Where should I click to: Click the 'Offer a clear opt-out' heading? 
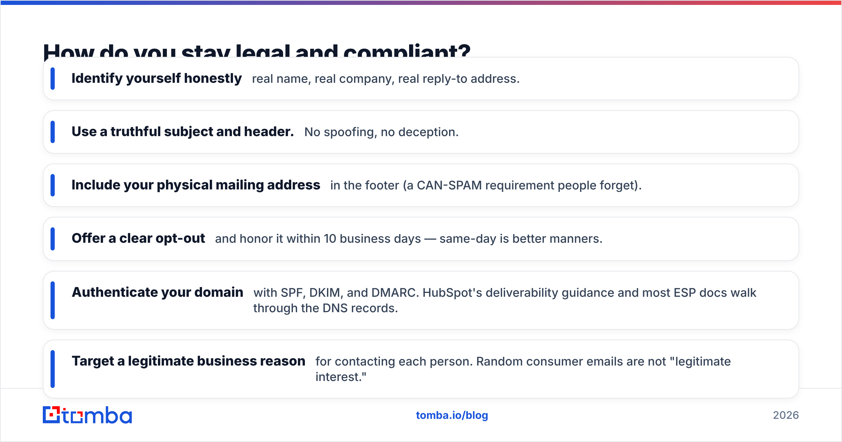coord(138,238)
